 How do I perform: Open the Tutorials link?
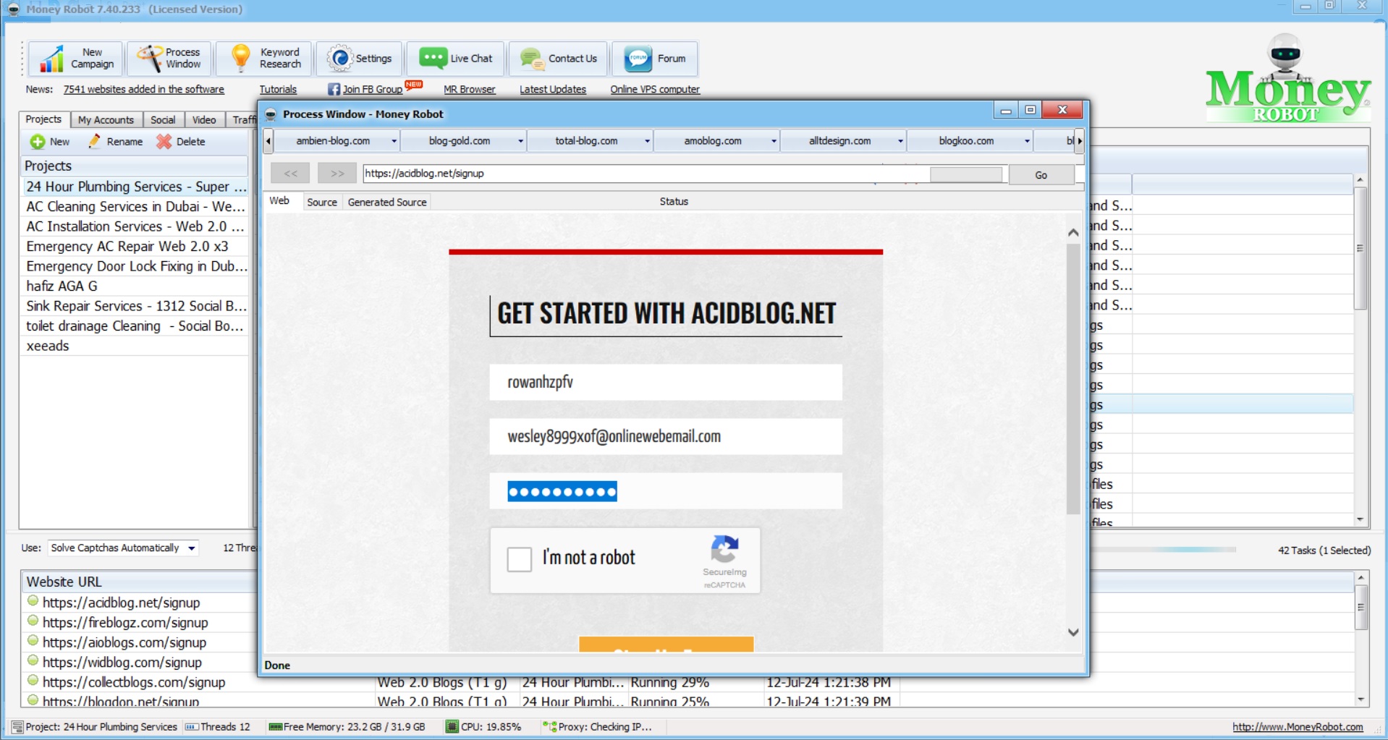(x=278, y=90)
